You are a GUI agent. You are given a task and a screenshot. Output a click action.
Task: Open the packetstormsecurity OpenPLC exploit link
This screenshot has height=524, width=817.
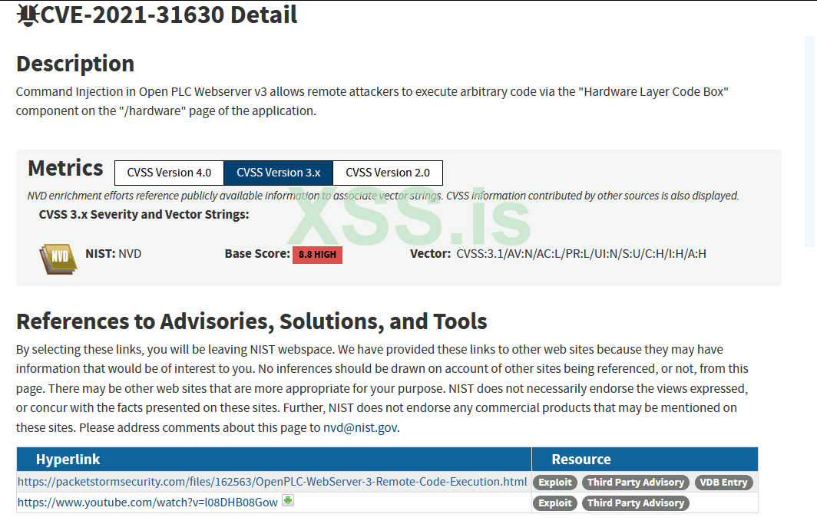272,482
